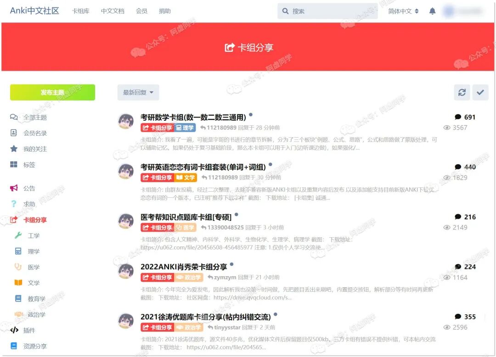Open the 会员 menu item
The height and width of the screenshot is (357, 496).
pyautogui.click(x=141, y=11)
